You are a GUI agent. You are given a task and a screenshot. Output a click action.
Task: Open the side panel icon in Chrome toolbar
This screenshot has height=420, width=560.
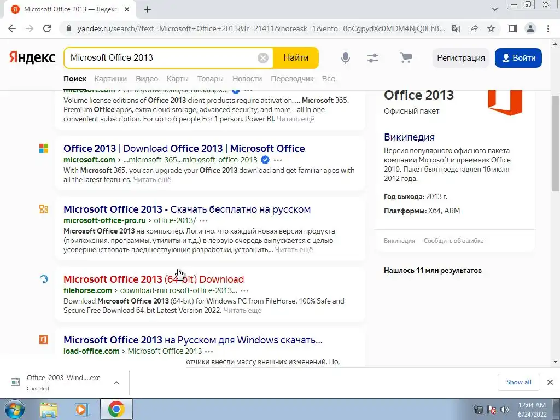pos(513,28)
